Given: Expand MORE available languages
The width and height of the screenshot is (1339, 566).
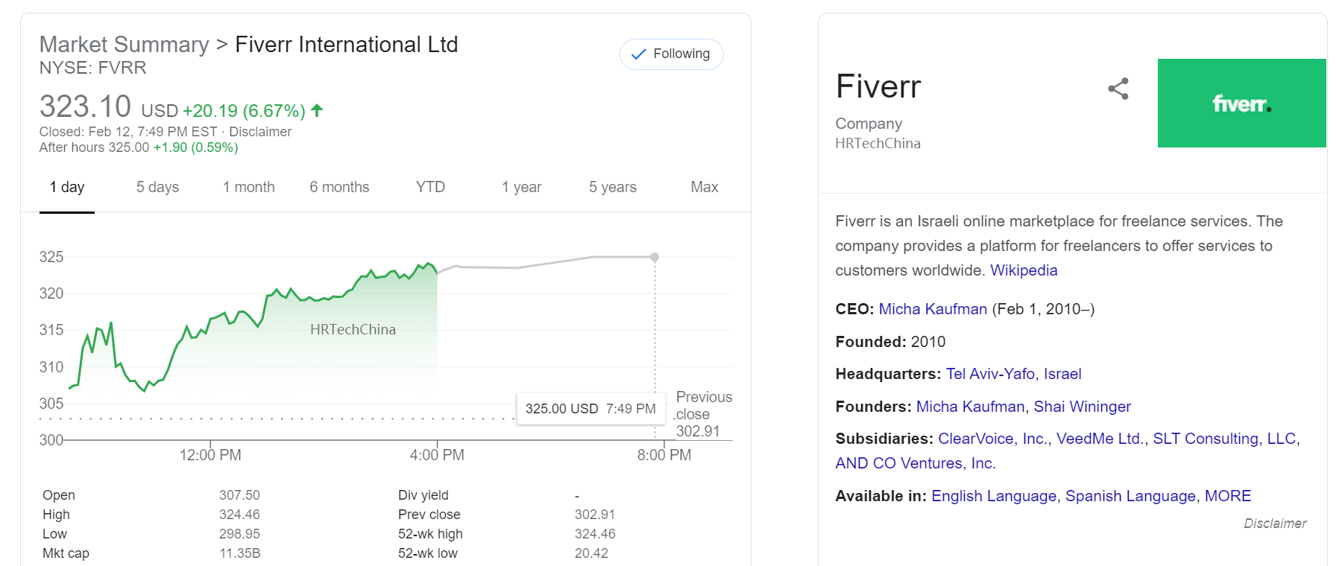Looking at the screenshot, I should [1227, 496].
